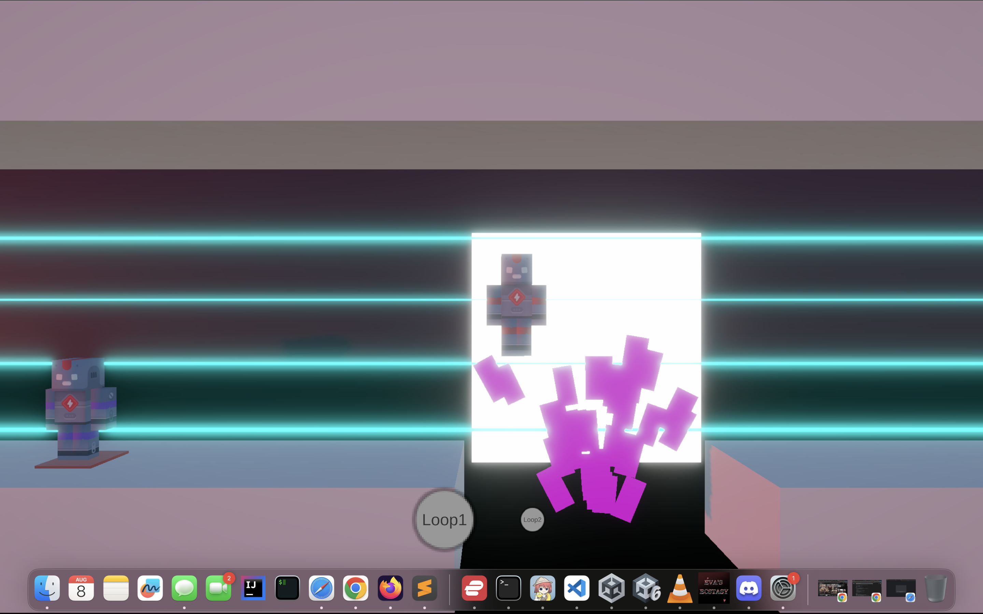Launch VLC media player from the dock
Viewport: 983px width, 614px height.
[680, 588]
